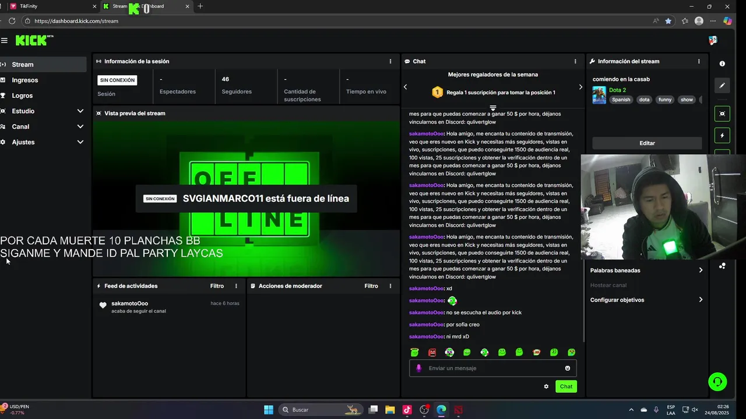Click the Spanish tag
746x419 pixels.
621,100
